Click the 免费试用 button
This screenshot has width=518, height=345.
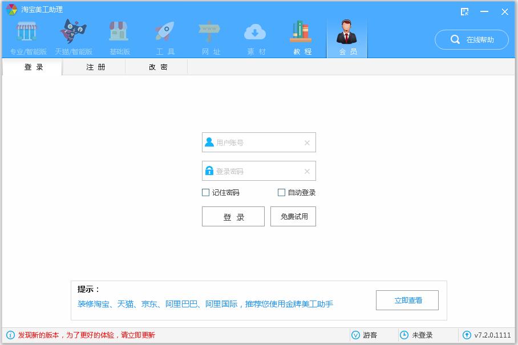293,217
